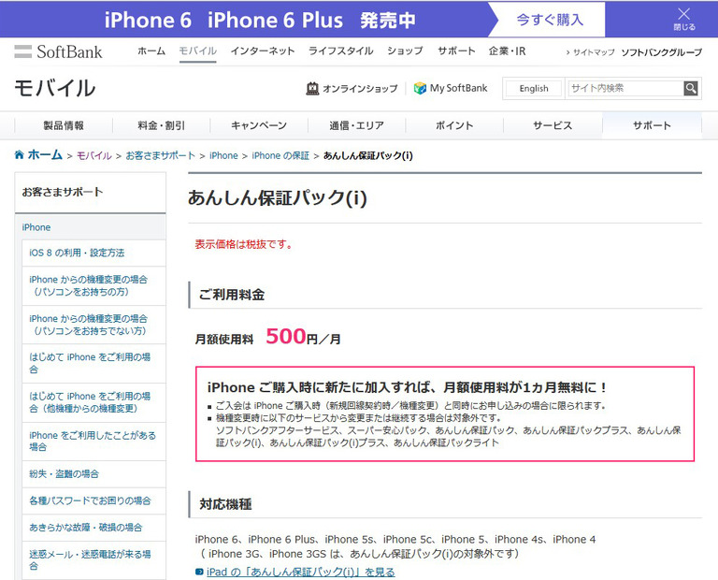This screenshot has height=580, width=718.
Task: Click お客さまサポート sidebar heading
Action: pyautogui.click(x=63, y=192)
